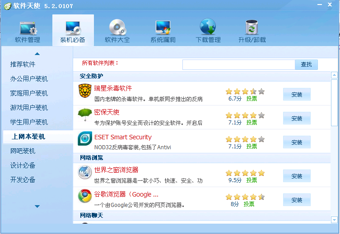Select 游戏用户装机 in the sidebar

(29, 108)
